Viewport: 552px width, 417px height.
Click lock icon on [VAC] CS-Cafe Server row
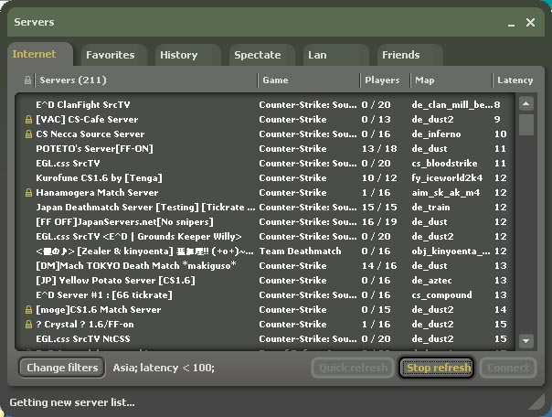tap(28, 120)
